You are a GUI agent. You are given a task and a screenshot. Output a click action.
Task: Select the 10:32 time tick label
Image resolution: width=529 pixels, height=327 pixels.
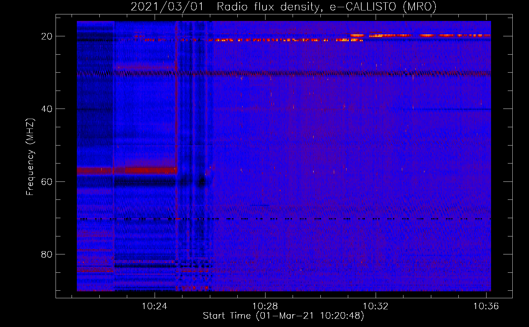pyautogui.click(x=376, y=306)
